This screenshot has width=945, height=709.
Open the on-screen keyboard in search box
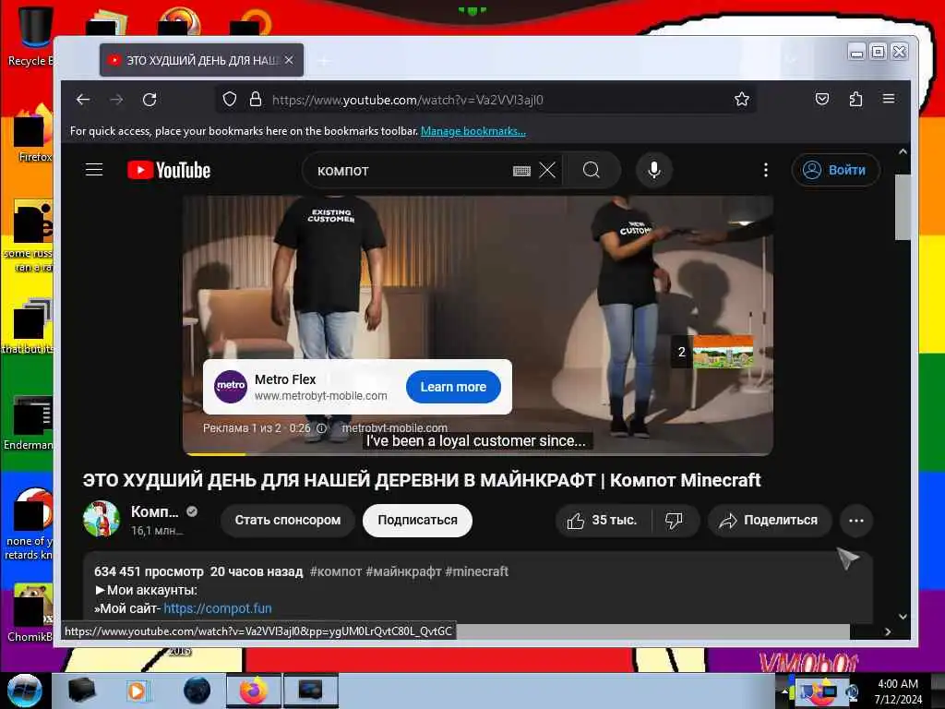[521, 171]
